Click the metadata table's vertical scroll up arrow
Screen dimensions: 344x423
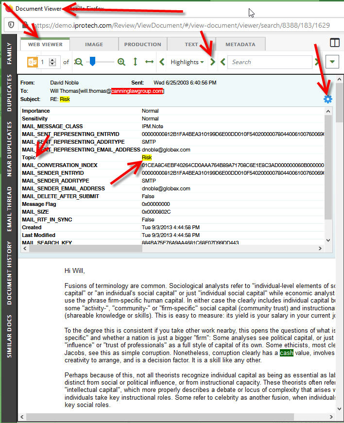coord(328,111)
